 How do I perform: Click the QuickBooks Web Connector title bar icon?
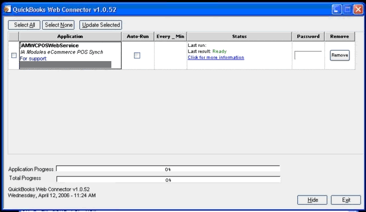pyautogui.click(x=7, y=10)
